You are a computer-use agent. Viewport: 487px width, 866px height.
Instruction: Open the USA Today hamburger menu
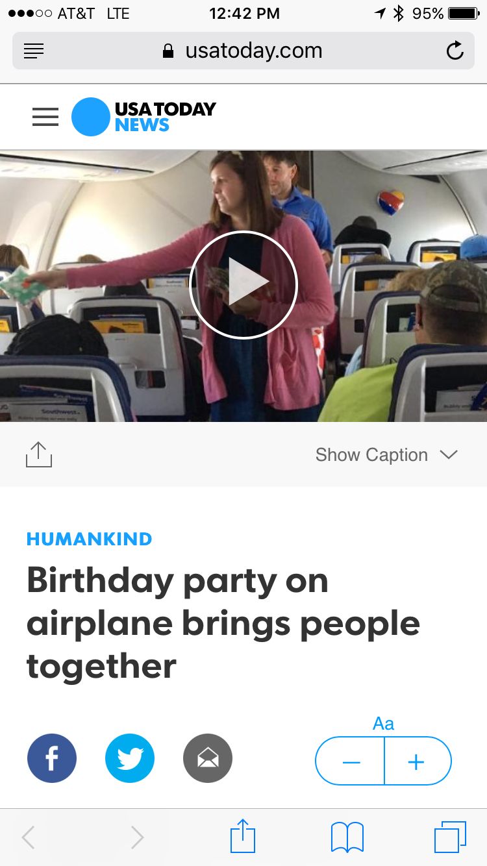coord(45,117)
